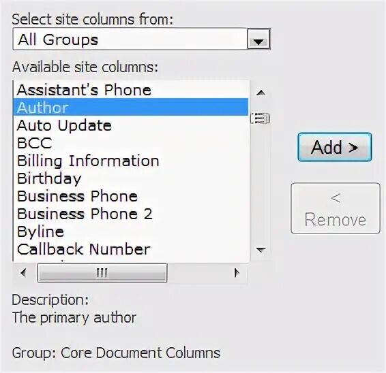
Task: Select Callback Number in the list
Action: tap(131, 249)
